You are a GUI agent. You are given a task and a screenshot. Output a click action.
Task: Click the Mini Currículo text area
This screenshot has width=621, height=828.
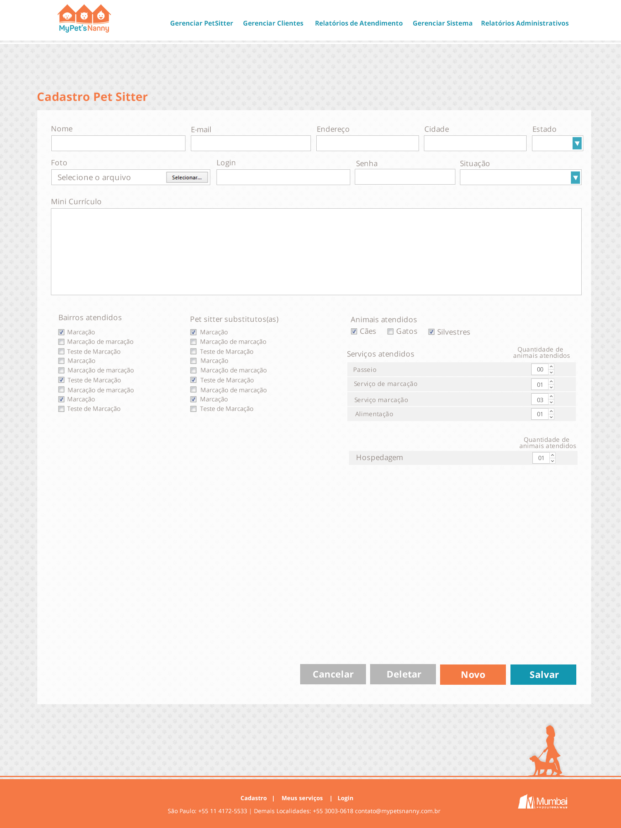316,252
